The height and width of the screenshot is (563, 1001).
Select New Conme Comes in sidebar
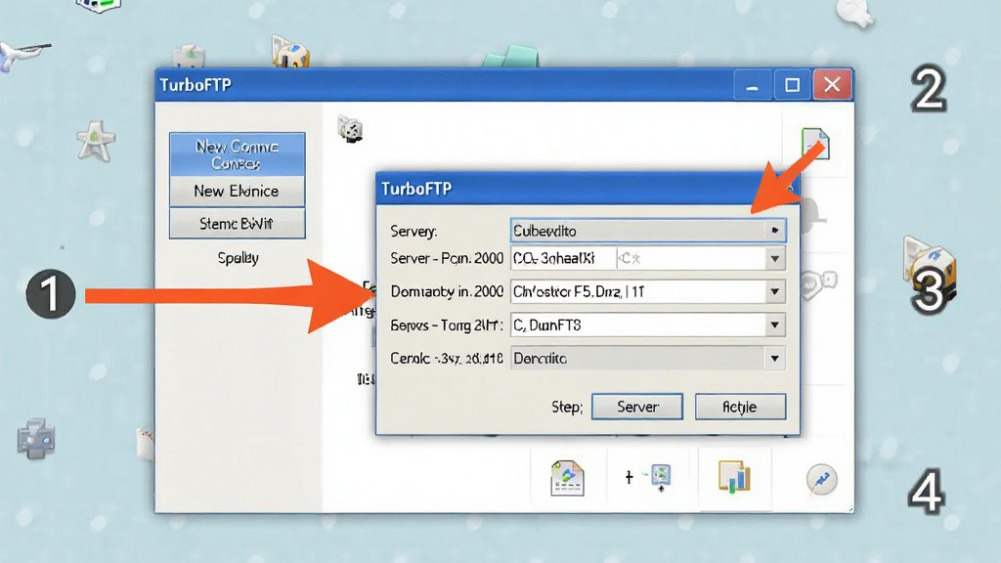pos(237,154)
